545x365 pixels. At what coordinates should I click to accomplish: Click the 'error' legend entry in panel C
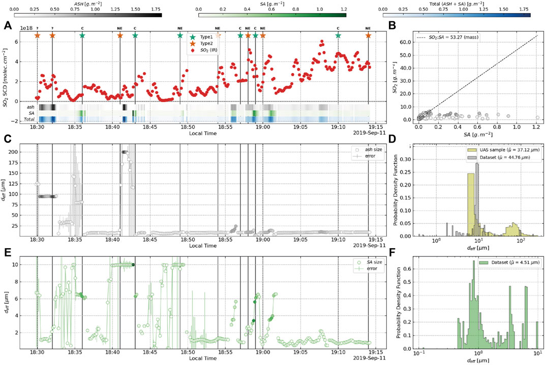pyautogui.click(x=365, y=156)
